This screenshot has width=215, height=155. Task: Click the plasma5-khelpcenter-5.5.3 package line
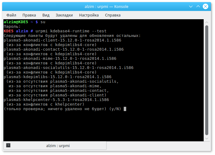click(x=56, y=100)
